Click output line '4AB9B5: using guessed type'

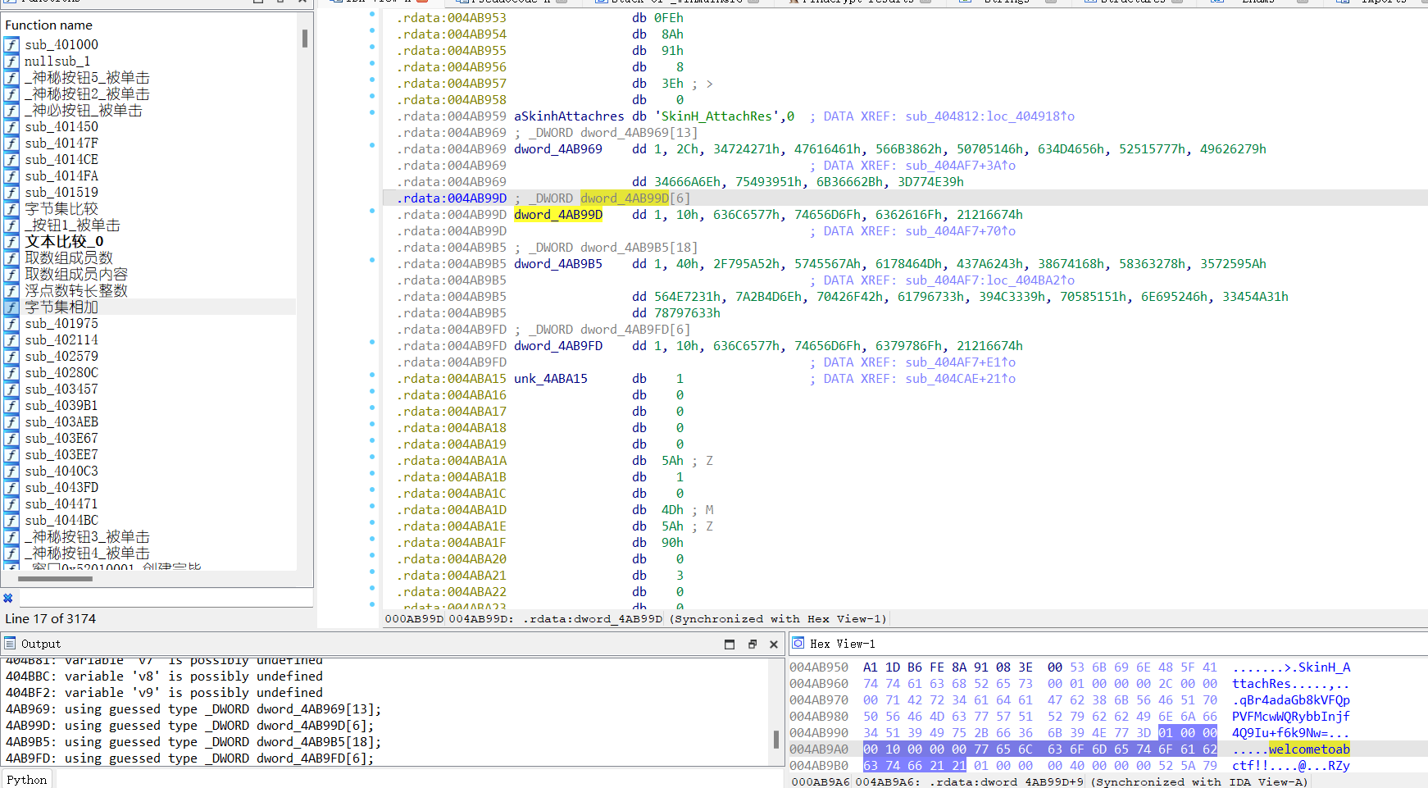coord(193,742)
